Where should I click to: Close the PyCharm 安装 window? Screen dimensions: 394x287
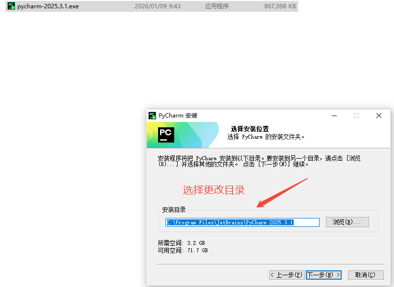pyautogui.click(x=379, y=116)
